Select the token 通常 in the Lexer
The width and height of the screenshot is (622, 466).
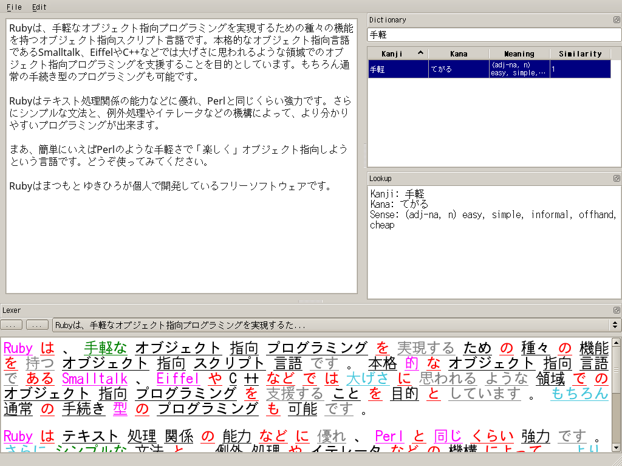tap(18, 408)
